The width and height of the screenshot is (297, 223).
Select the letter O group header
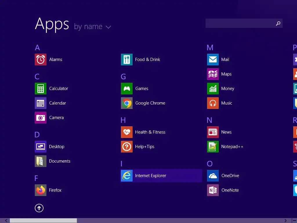(x=210, y=164)
